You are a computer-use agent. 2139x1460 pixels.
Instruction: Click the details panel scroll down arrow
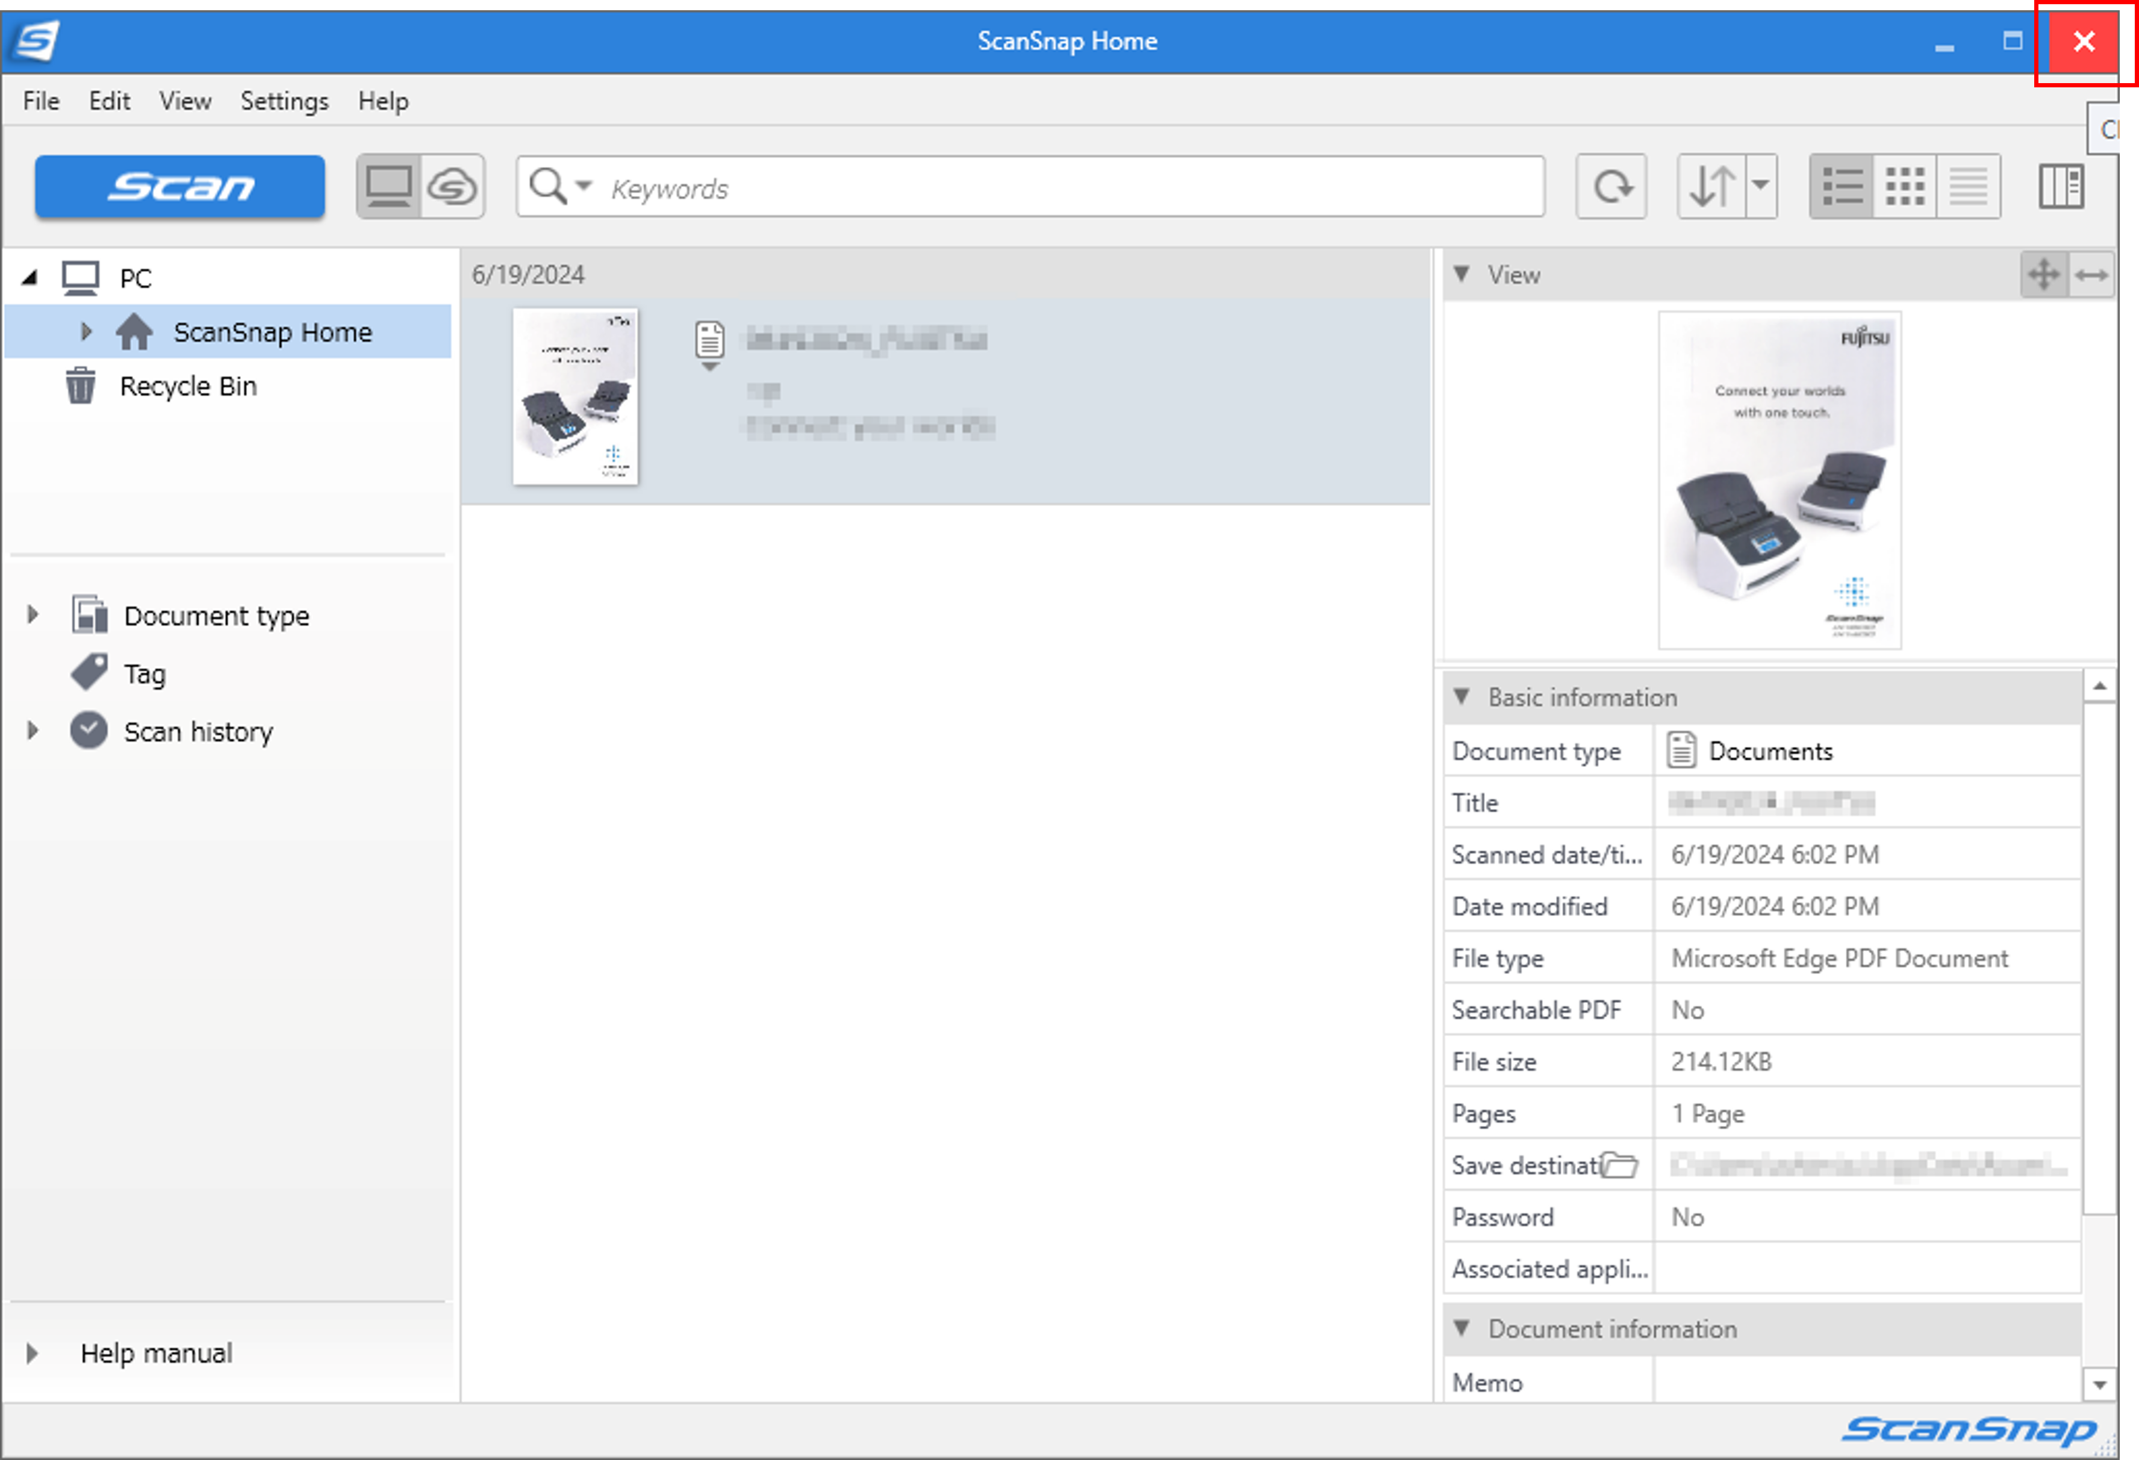pos(2099,1385)
